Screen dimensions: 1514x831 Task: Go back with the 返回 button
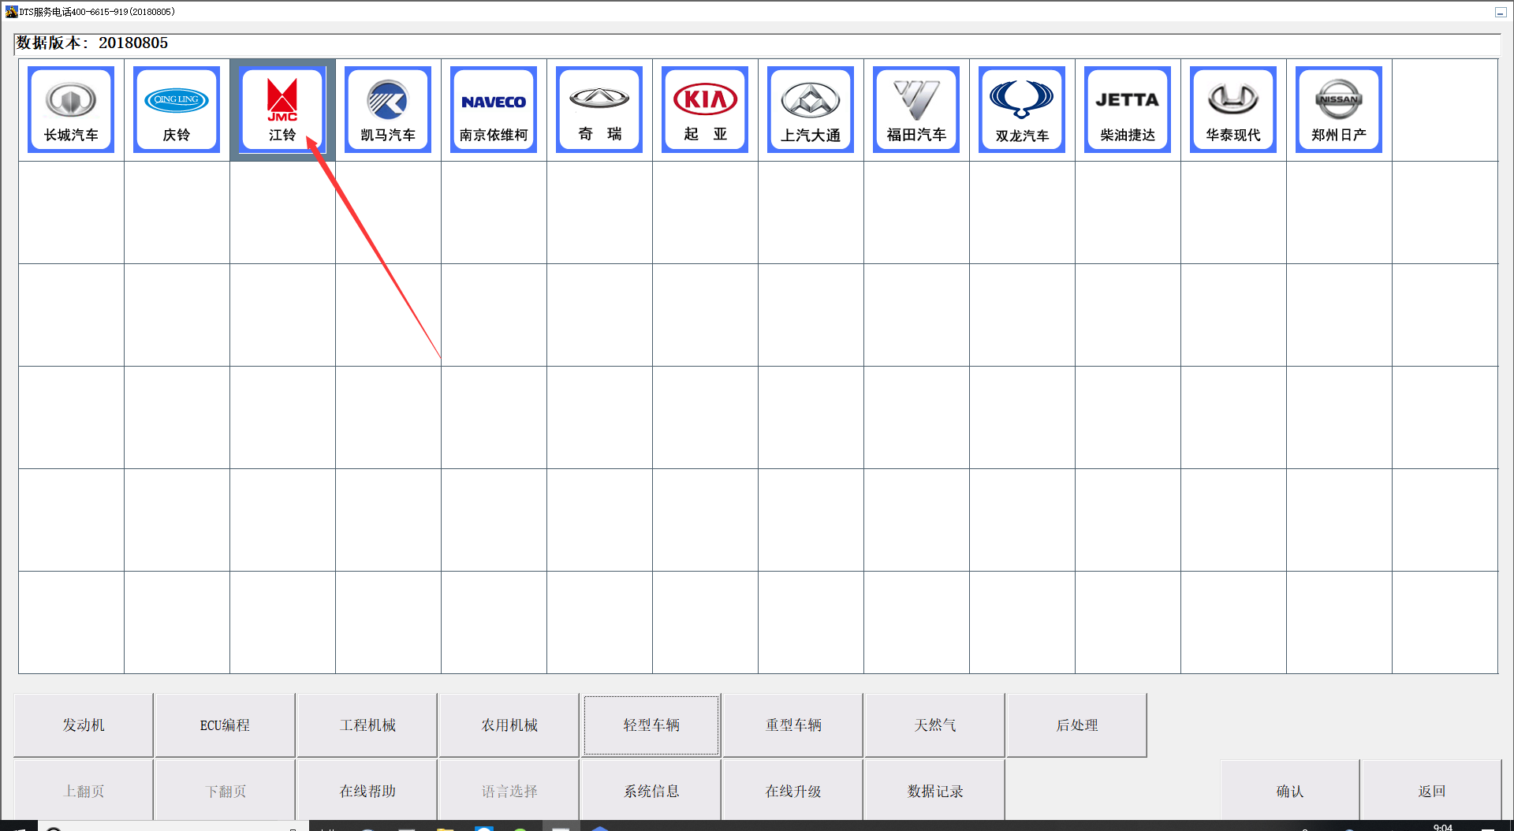tap(1432, 791)
